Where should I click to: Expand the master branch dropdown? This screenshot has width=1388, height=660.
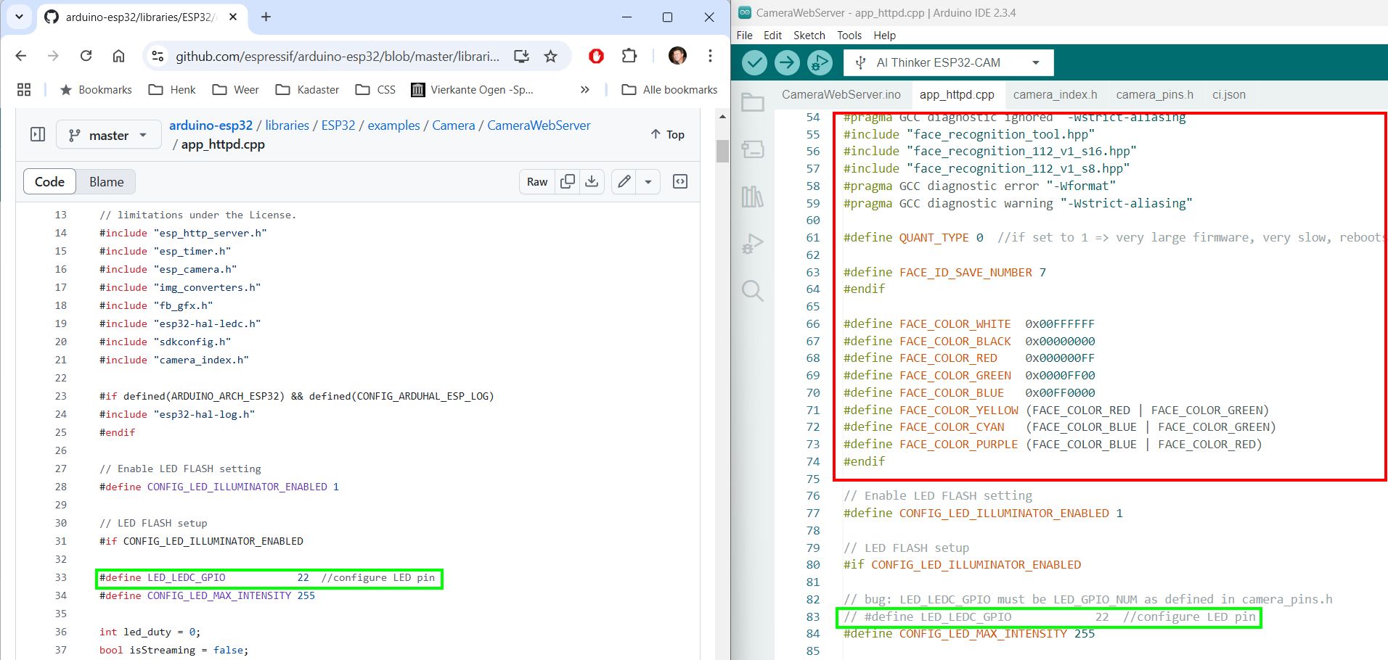(x=108, y=135)
